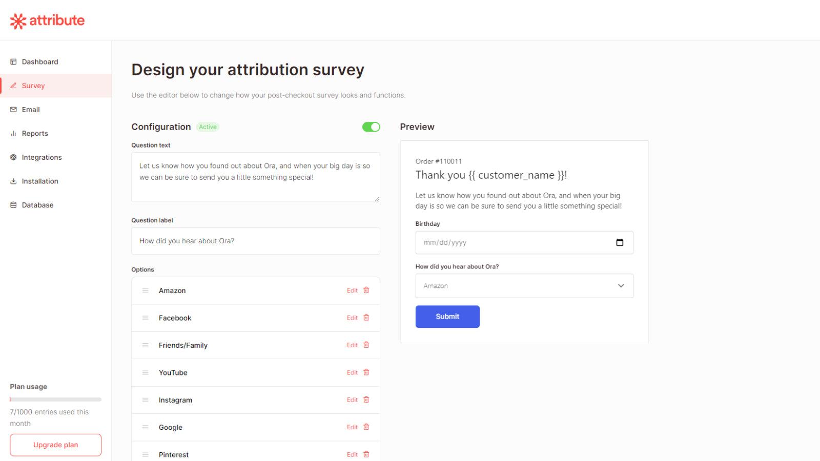Click the drag handle beside Facebook
The width and height of the screenshot is (820, 461).
145,318
